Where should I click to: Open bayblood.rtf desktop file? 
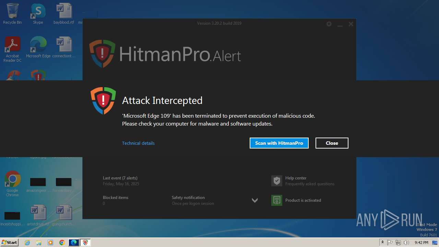(64, 14)
